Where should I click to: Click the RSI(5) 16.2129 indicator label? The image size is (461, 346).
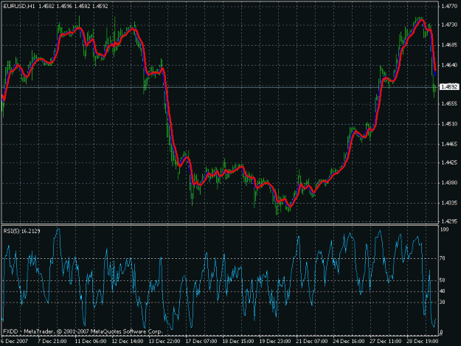coord(21,231)
